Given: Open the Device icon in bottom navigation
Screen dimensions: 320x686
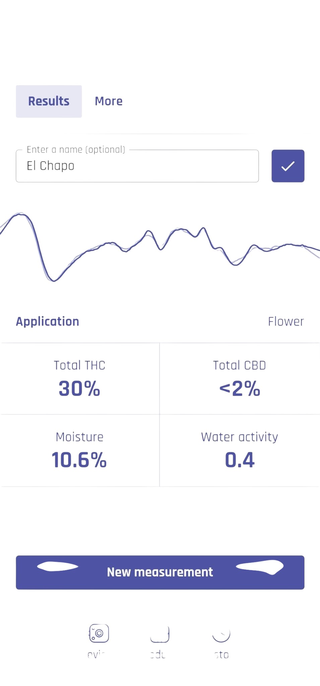Looking at the screenshot, I should coord(99,633).
